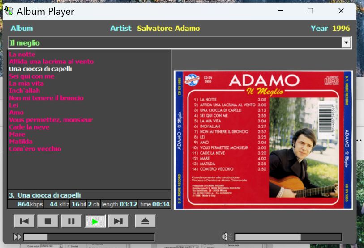Click the Il meglio album combo box
The image size is (364, 248).
coord(180,42)
